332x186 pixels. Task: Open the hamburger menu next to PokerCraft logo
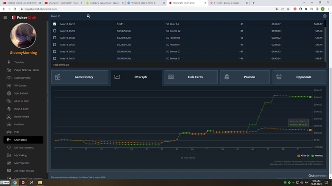tap(5, 17)
